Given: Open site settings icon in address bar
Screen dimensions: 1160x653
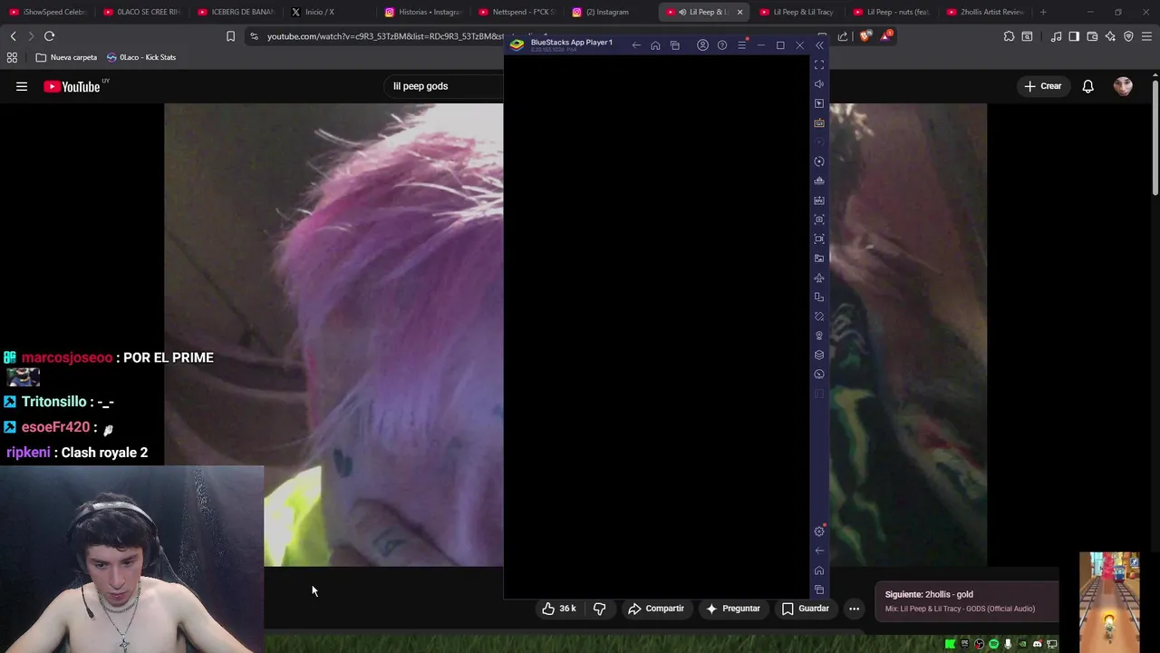Looking at the screenshot, I should (254, 36).
